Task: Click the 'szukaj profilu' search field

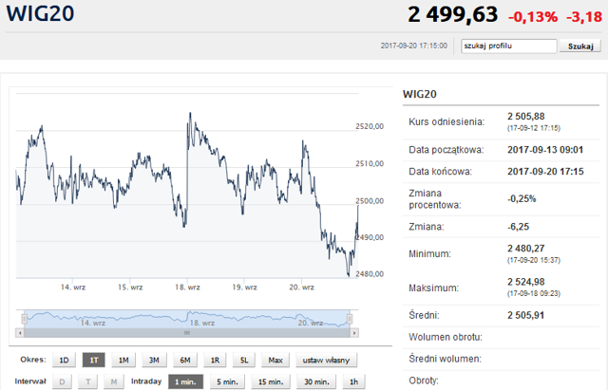Action: click(506, 45)
